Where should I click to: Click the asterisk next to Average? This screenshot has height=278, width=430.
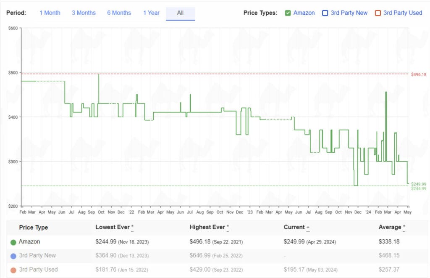click(404, 228)
